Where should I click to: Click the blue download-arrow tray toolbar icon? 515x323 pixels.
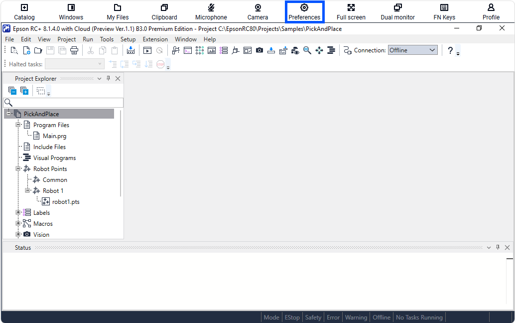(x=271, y=50)
